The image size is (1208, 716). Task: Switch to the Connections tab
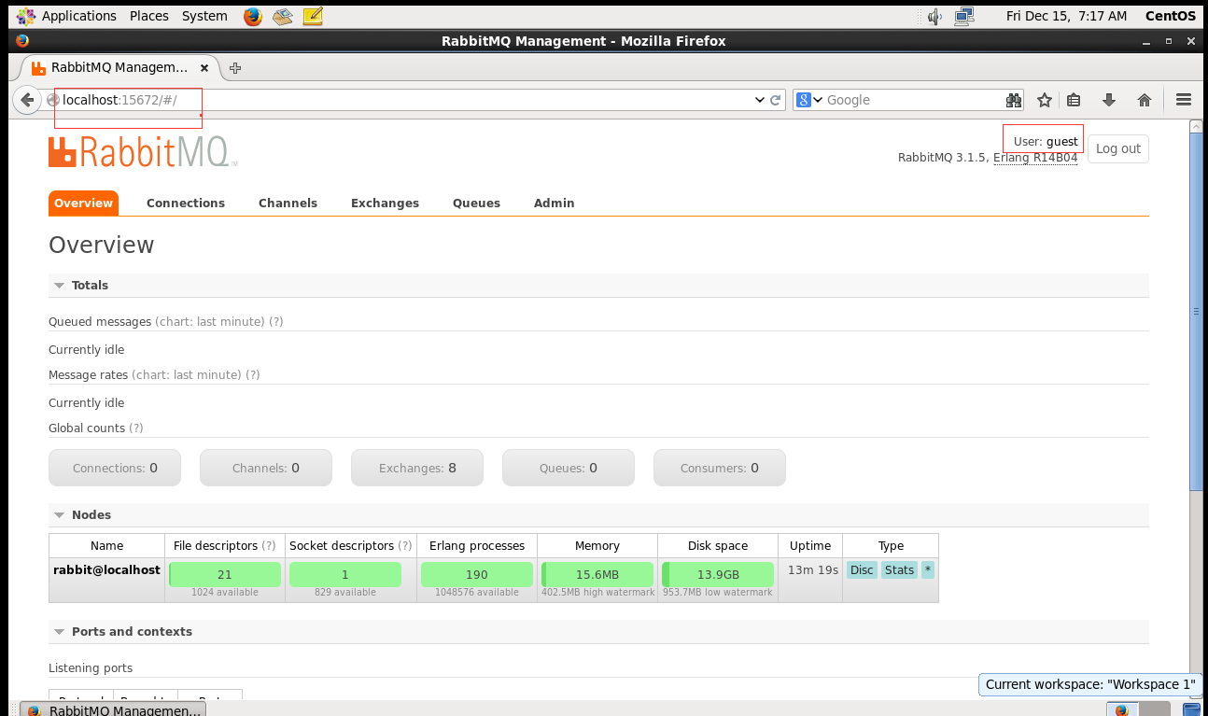[x=186, y=204]
